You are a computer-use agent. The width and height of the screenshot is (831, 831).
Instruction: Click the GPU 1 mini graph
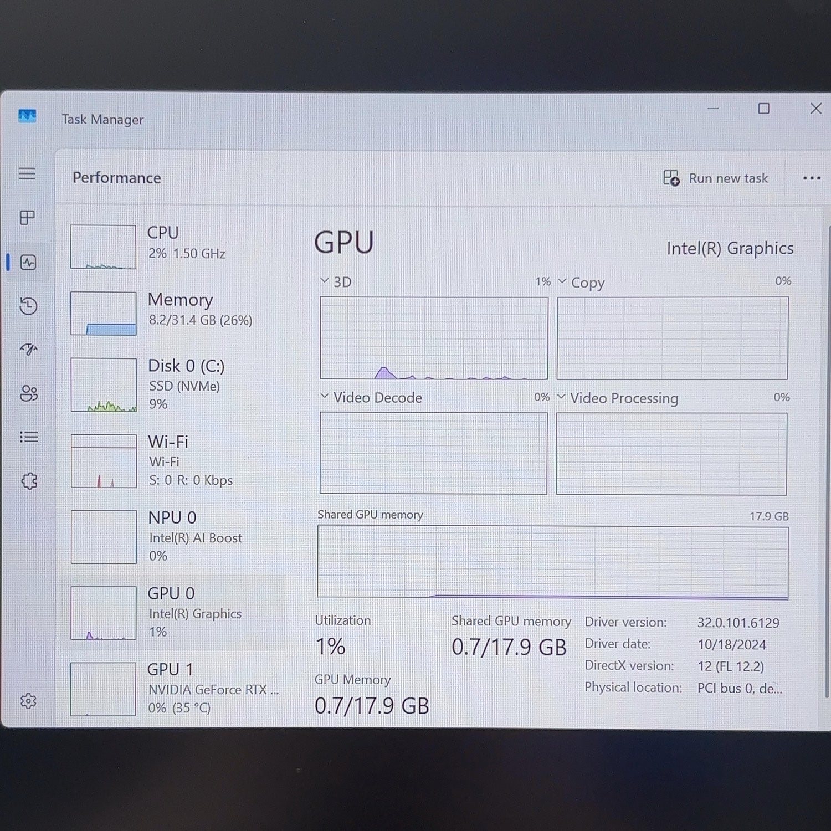[x=103, y=689]
